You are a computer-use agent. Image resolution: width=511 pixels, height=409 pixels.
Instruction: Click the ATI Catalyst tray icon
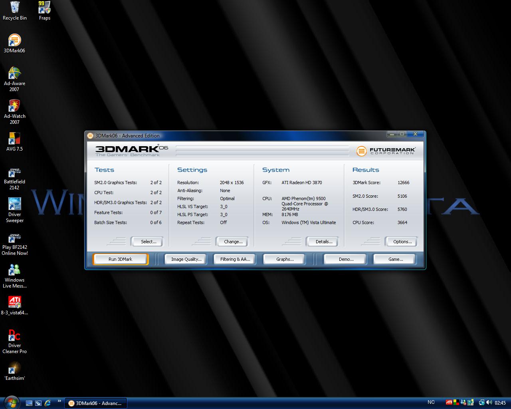click(x=449, y=403)
